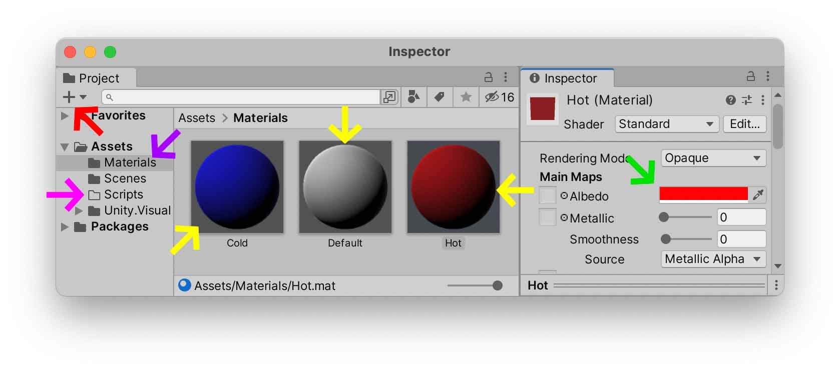This screenshot has height=370, width=840.
Task: Click the Favorites star icon in toolbar
Action: [466, 97]
